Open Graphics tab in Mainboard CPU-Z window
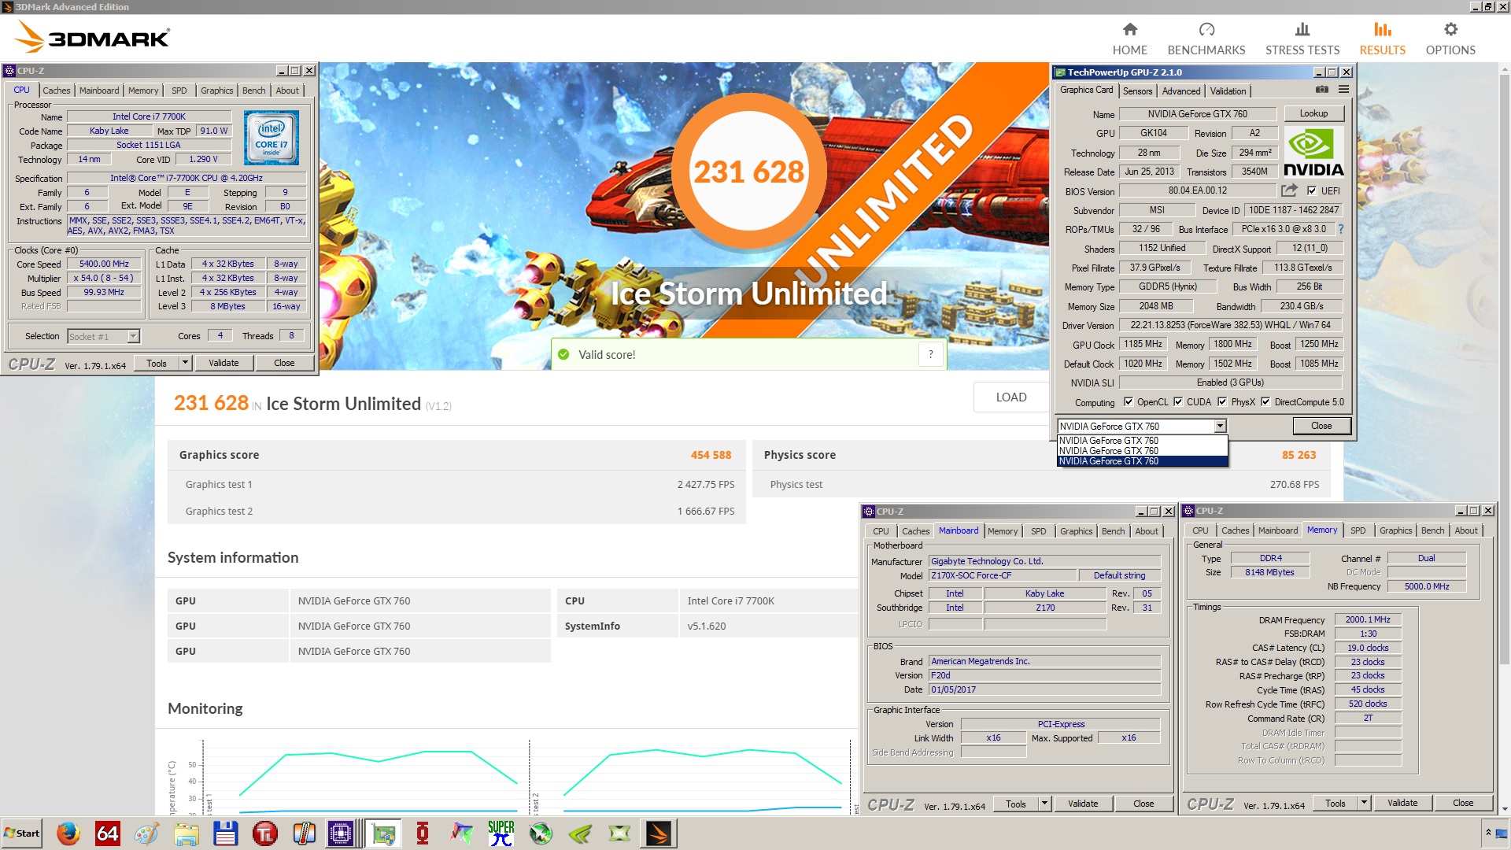 coord(1076,531)
